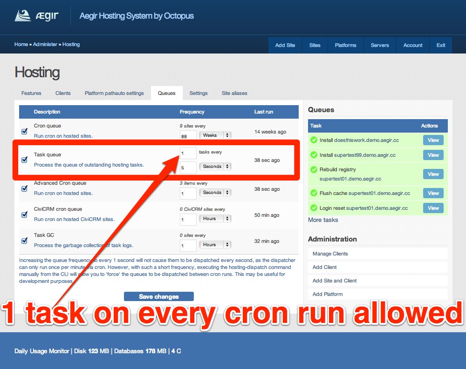Screen dimensions: 466x369
Task: Focus the CiviCRM cron queue frequency field
Action: point(188,220)
